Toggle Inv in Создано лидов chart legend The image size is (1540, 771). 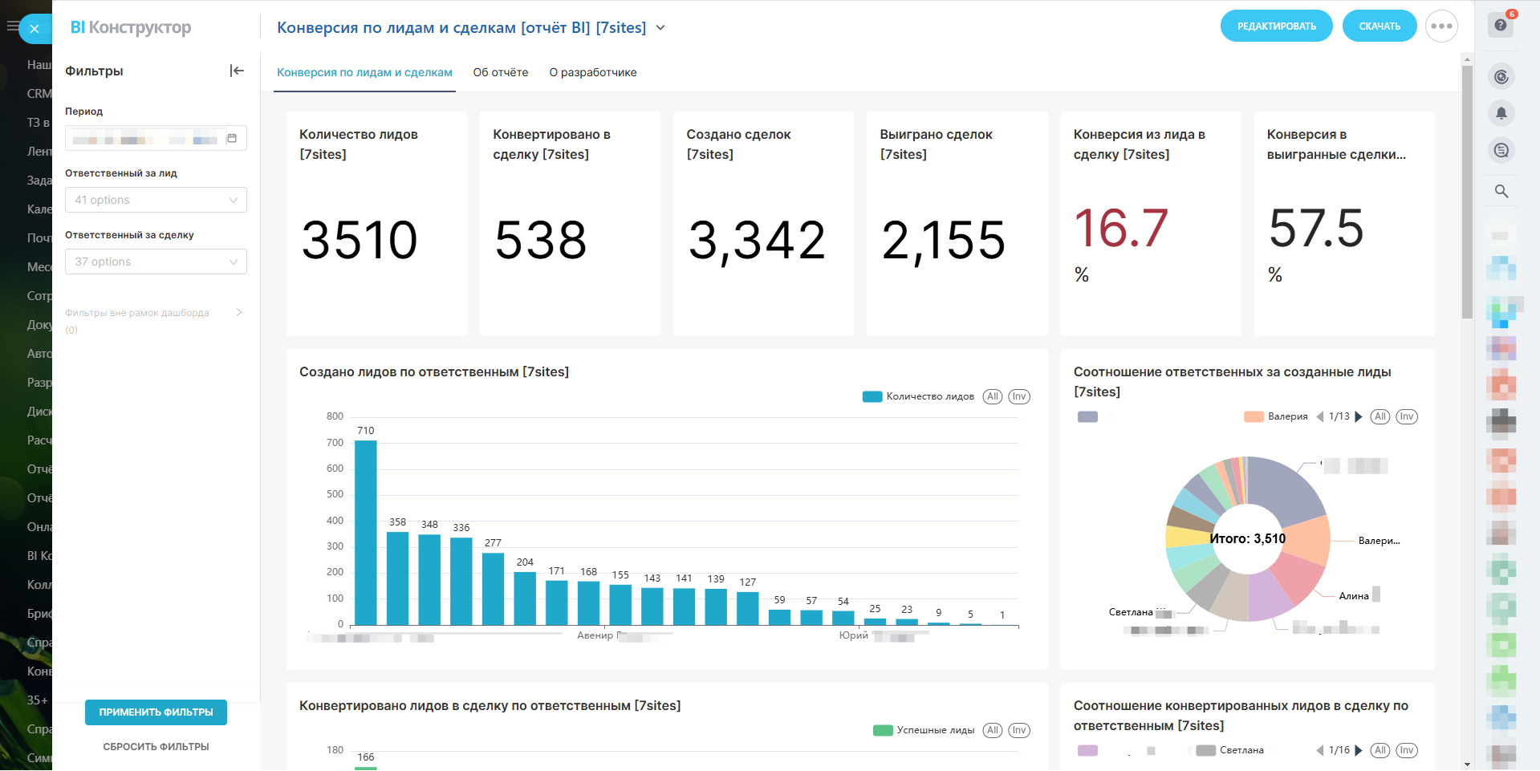1019,396
